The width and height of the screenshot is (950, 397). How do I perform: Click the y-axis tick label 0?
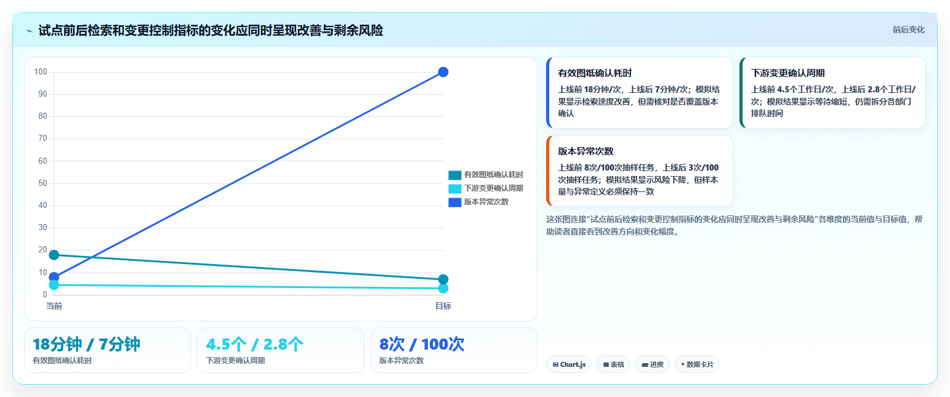[44, 295]
